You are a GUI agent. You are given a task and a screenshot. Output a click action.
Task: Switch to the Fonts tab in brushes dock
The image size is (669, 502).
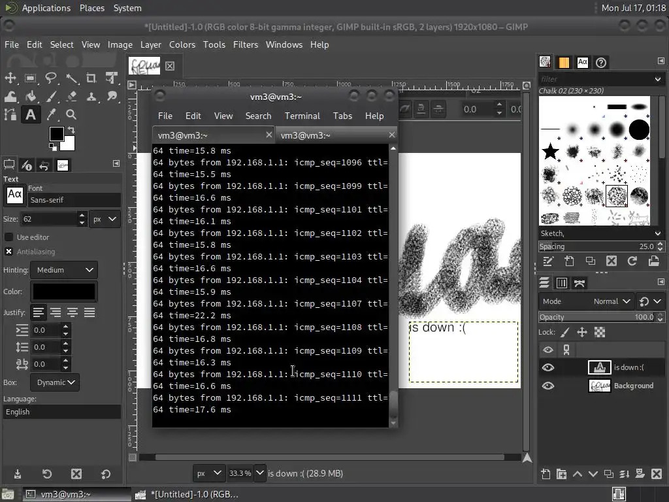(582, 63)
